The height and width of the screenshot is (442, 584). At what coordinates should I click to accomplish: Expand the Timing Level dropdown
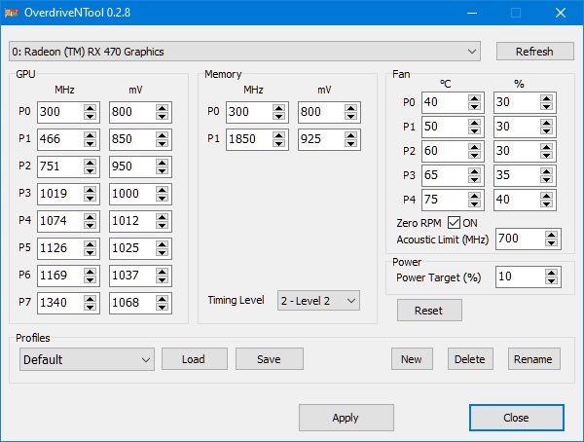[318, 301]
